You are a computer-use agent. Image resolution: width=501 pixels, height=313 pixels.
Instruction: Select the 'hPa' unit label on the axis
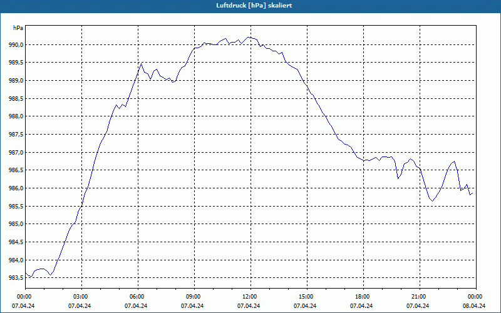(18, 28)
